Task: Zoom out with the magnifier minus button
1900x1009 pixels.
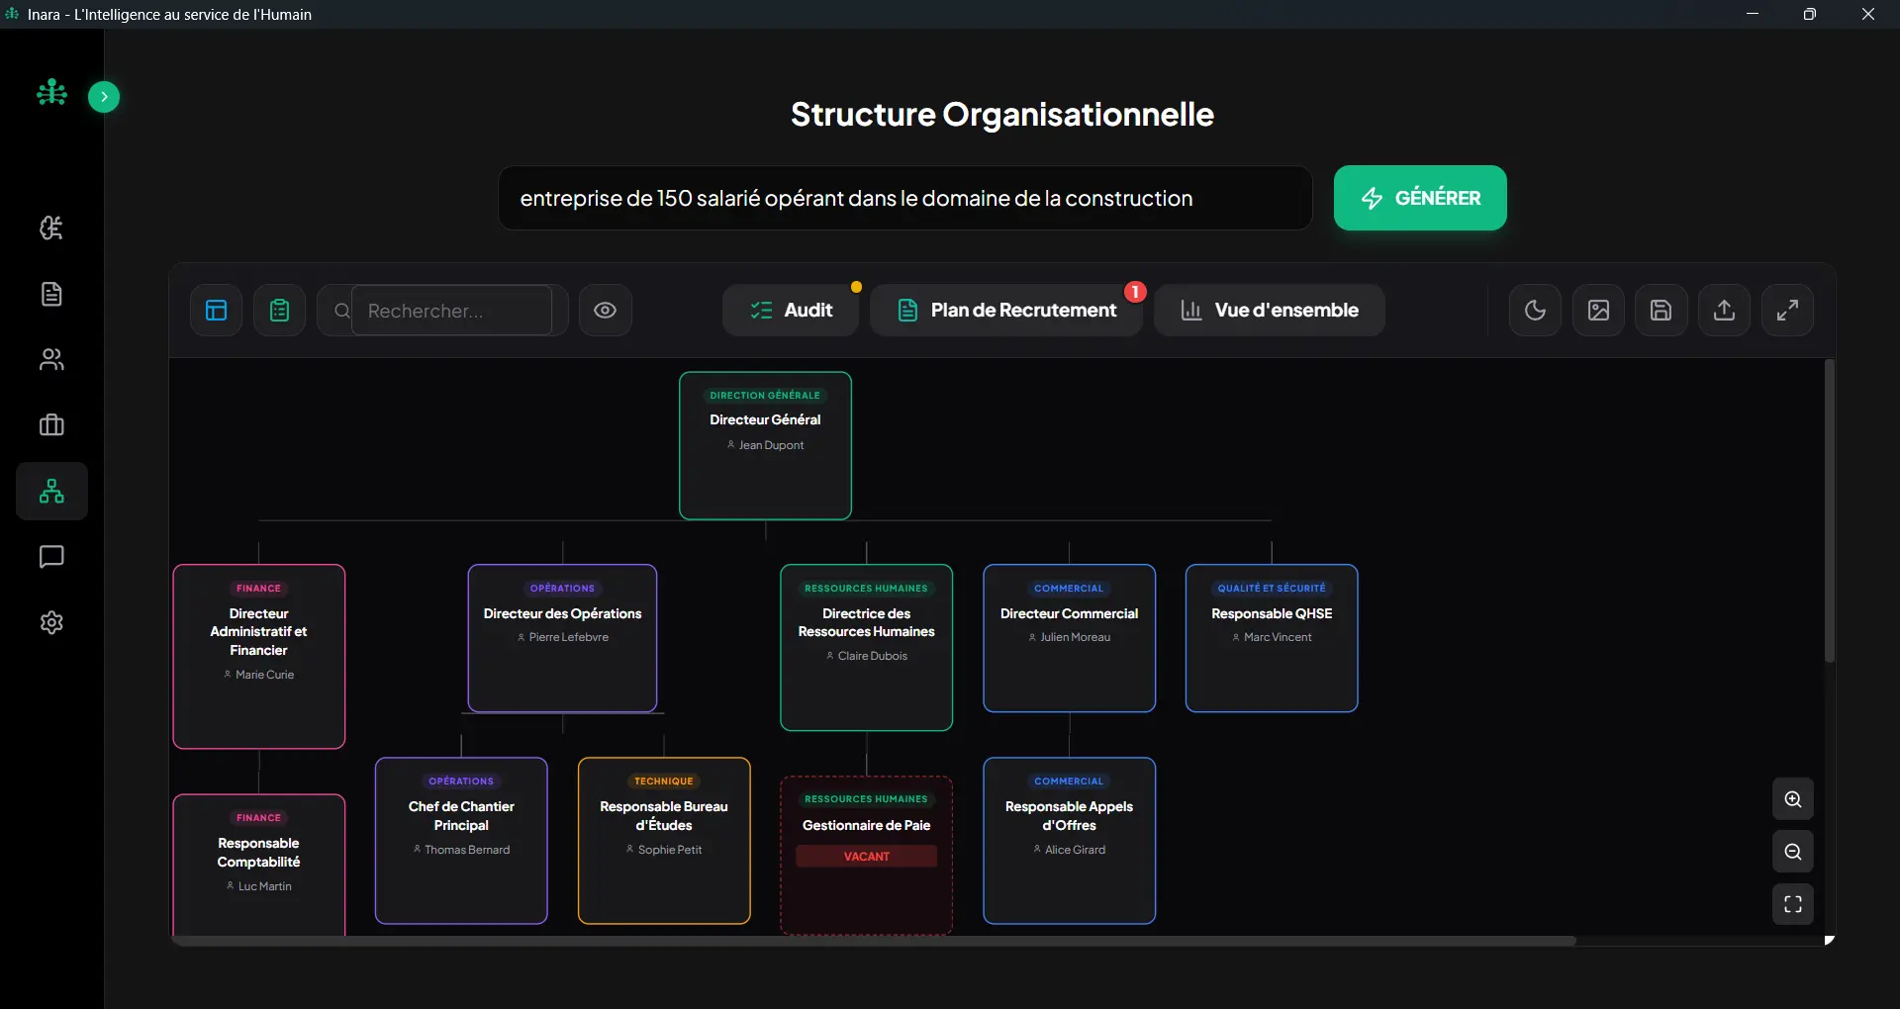Action: click(x=1793, y=852)
